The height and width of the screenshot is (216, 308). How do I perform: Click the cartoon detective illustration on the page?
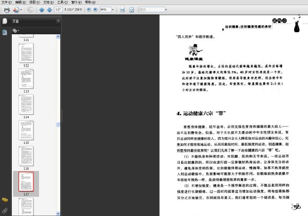click(195, 50)
